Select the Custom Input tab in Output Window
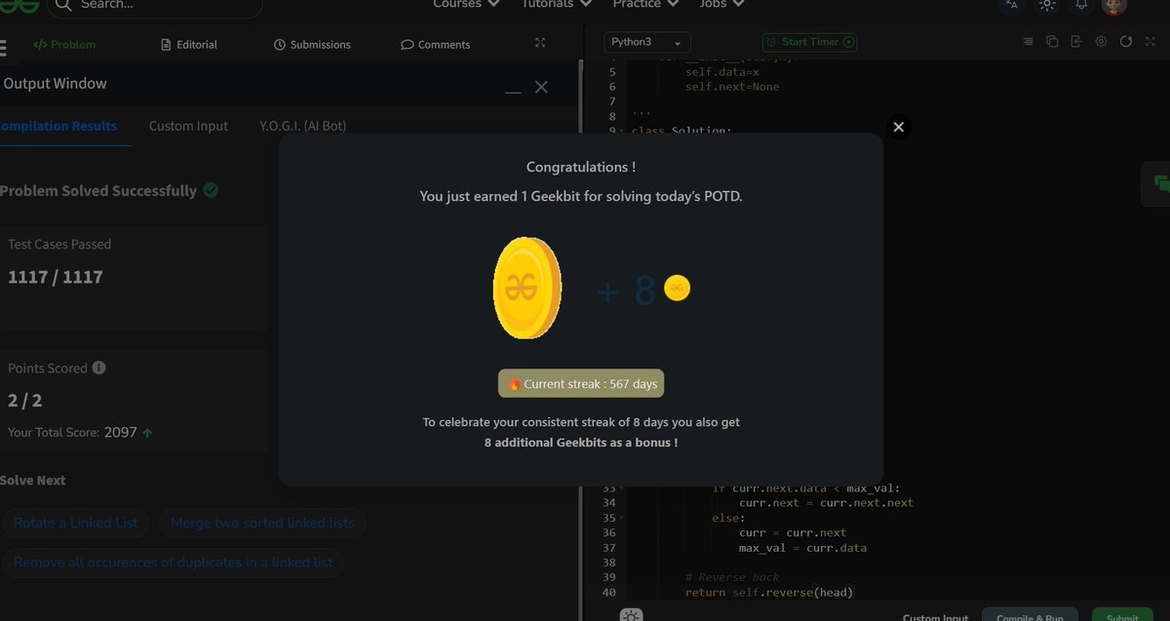The width and height of the screenshot is (1170, 621). (x=188, y=126)
